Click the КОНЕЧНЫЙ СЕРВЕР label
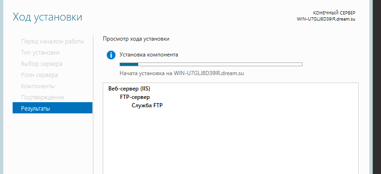 click(334, 13)
